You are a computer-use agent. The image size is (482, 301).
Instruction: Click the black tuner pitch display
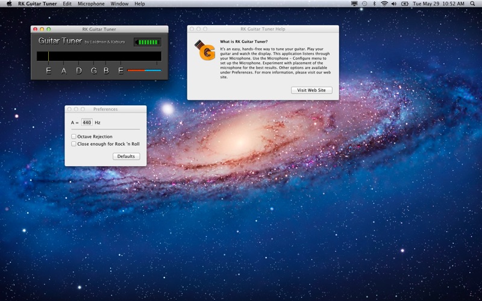click(99, 56)
